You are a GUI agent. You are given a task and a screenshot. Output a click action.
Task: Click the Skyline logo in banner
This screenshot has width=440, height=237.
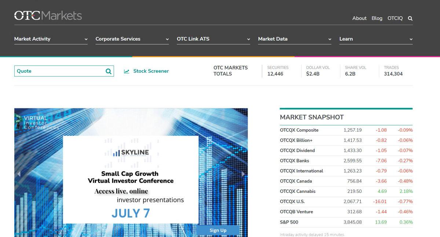point(131,153)
